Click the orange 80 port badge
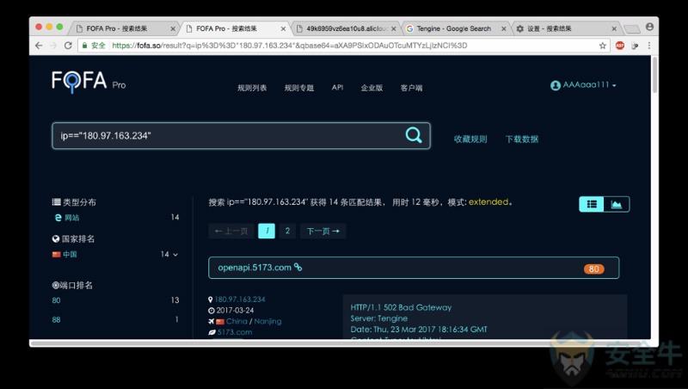The image size is (688, 389). (x=593, y=269)
